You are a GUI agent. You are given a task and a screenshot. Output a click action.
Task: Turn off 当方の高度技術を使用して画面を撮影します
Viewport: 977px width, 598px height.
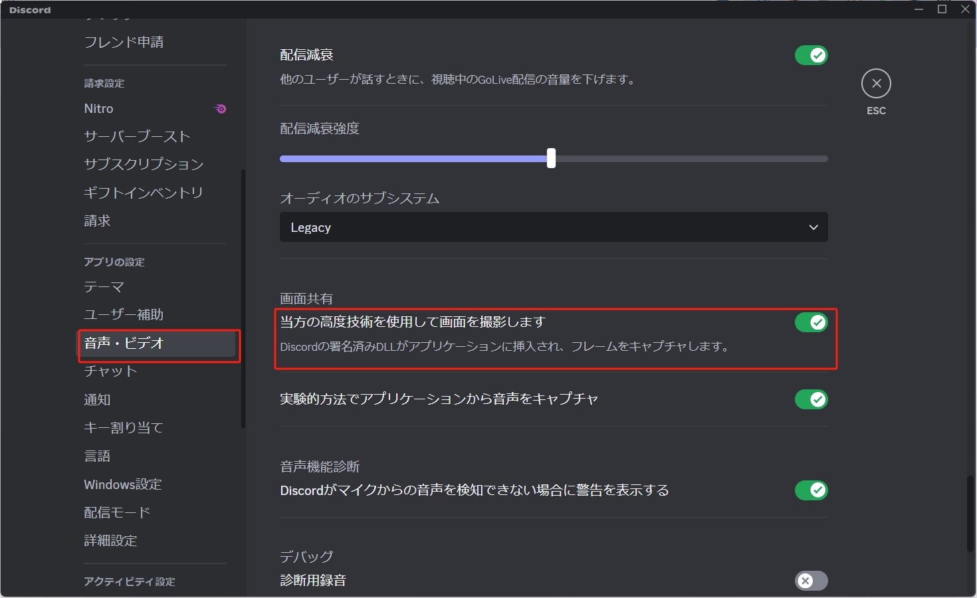pos(811,322)
